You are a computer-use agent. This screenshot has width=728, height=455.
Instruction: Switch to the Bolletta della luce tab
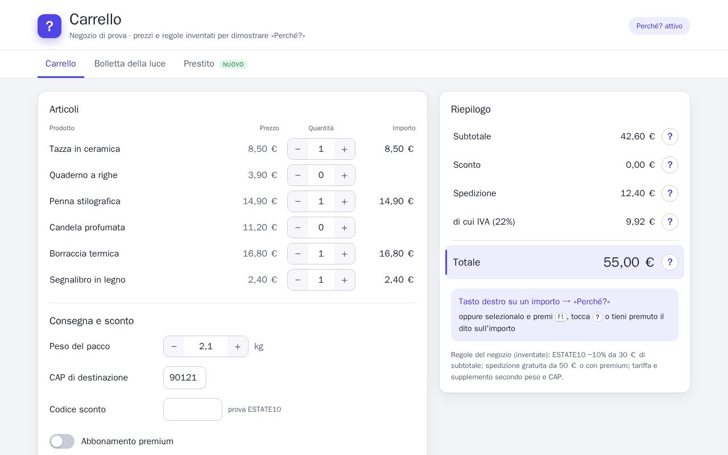[x=130, y=64]
